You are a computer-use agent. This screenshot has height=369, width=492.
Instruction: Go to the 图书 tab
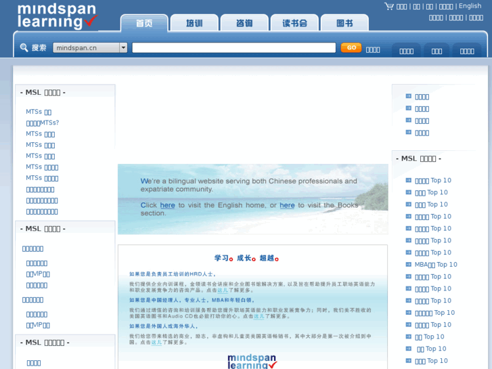click(344, 23)
